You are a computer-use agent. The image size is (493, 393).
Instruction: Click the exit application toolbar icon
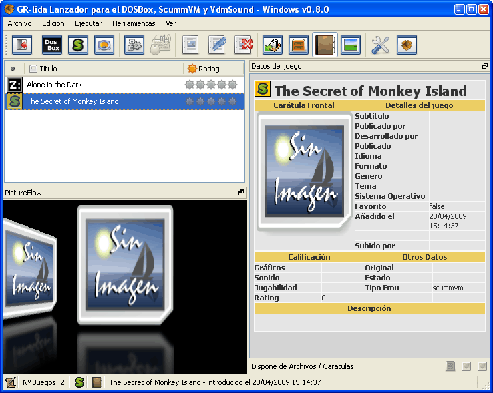pos(22,45)
